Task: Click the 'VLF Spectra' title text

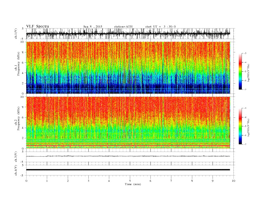Action: click(x=38, y=26)
